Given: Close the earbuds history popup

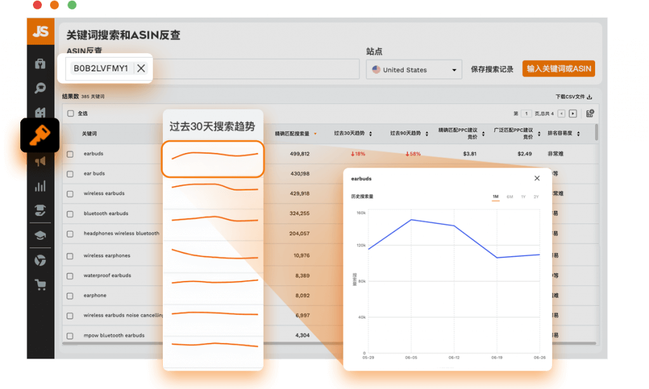Looking at the screenshot, I should click(x=537, y=178).
